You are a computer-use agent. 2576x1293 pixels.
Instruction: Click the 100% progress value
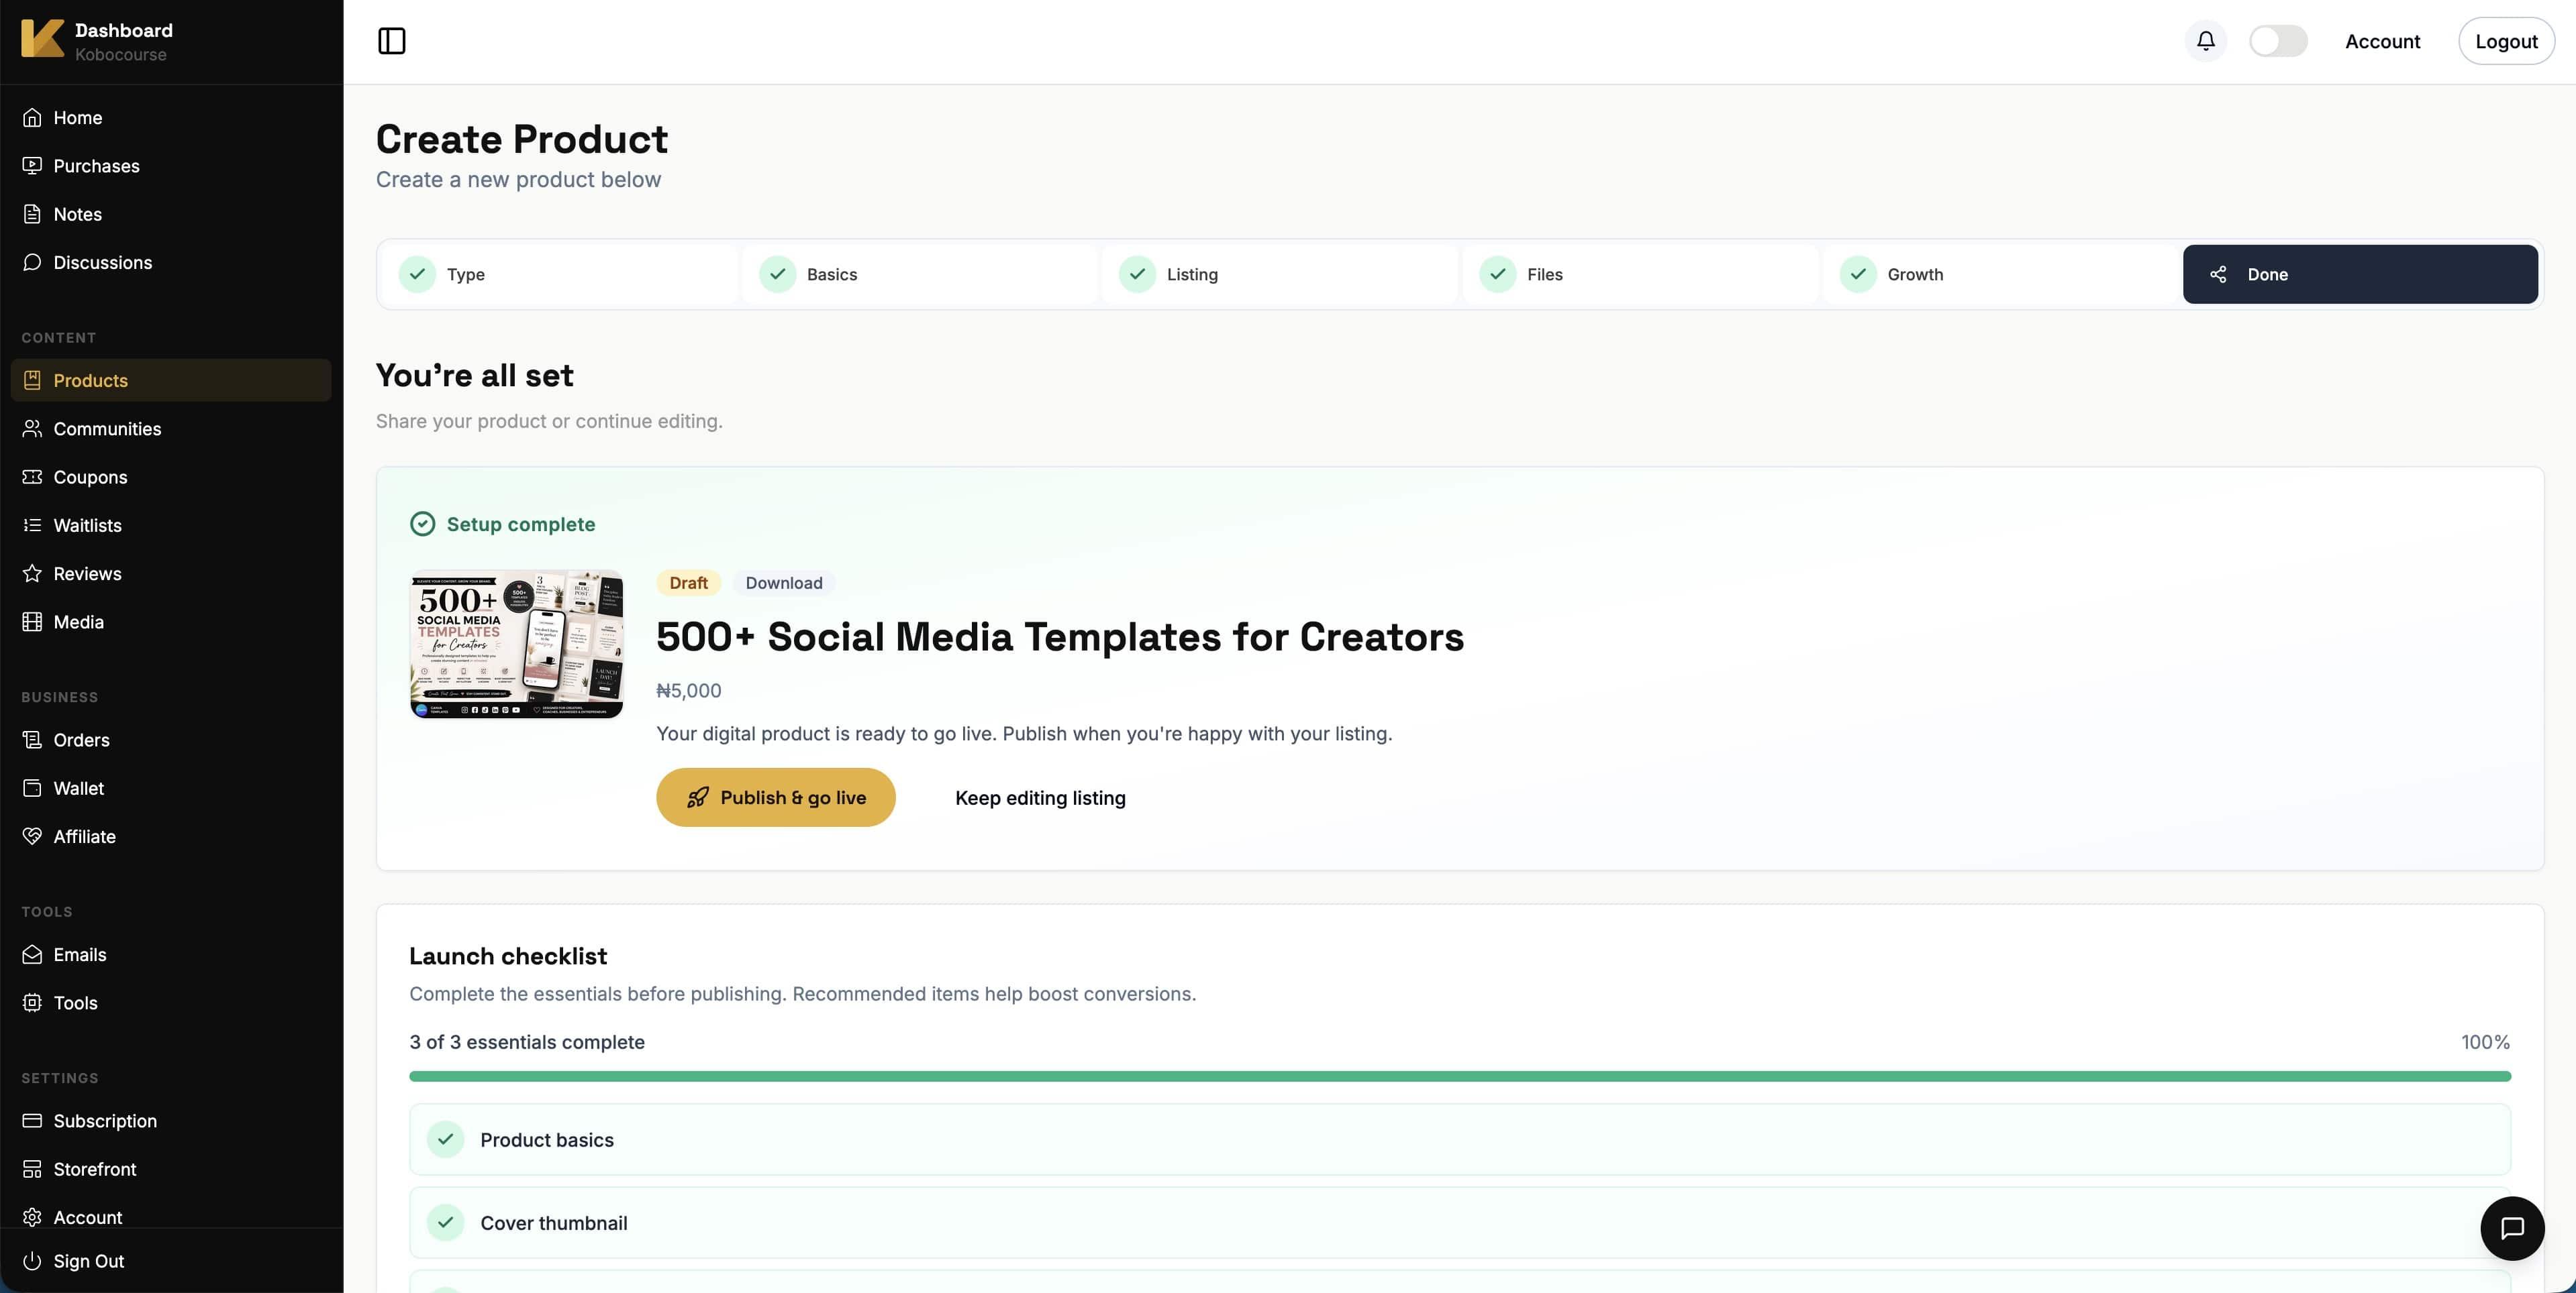pyautogui.click(x=2485, y=1042)
